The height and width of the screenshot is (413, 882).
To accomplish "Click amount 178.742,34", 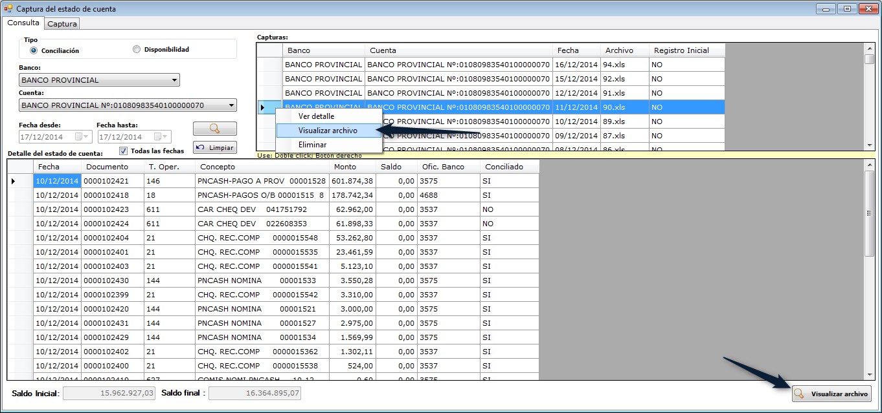I will click(353, 195).
